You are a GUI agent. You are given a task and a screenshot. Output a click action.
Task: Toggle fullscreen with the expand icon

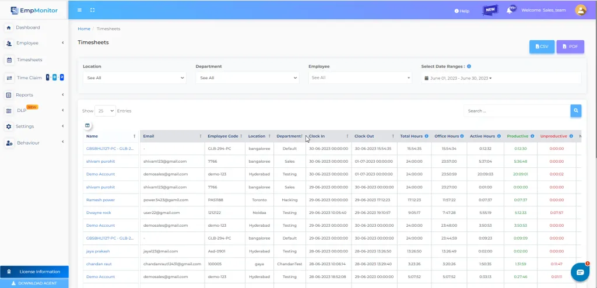(x=93, y=10)
